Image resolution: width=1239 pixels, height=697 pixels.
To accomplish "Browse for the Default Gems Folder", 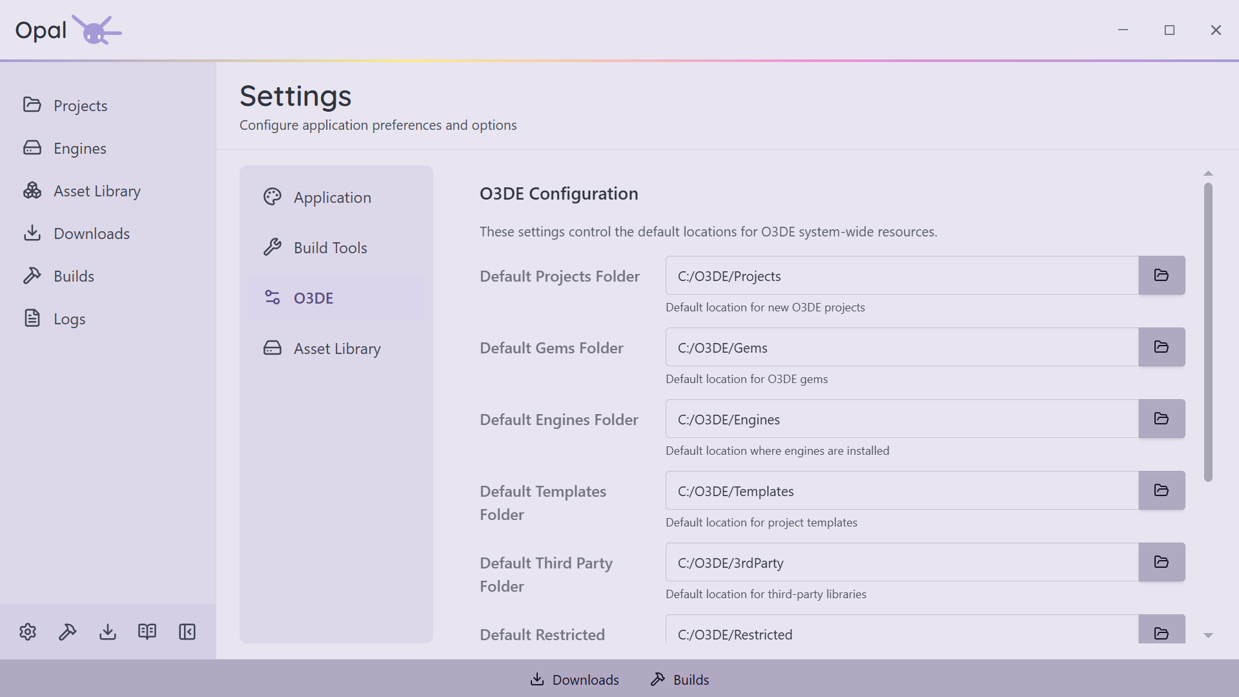I will coord(1162,348).
